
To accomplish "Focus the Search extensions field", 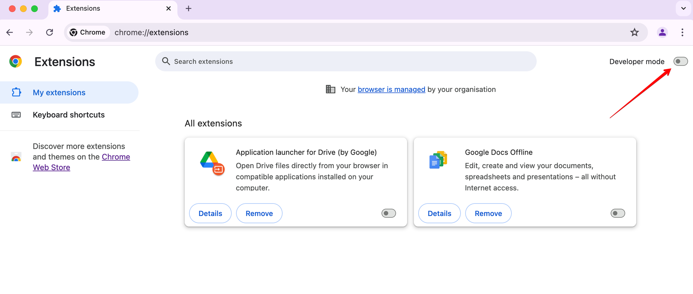I will coord(346,61).
